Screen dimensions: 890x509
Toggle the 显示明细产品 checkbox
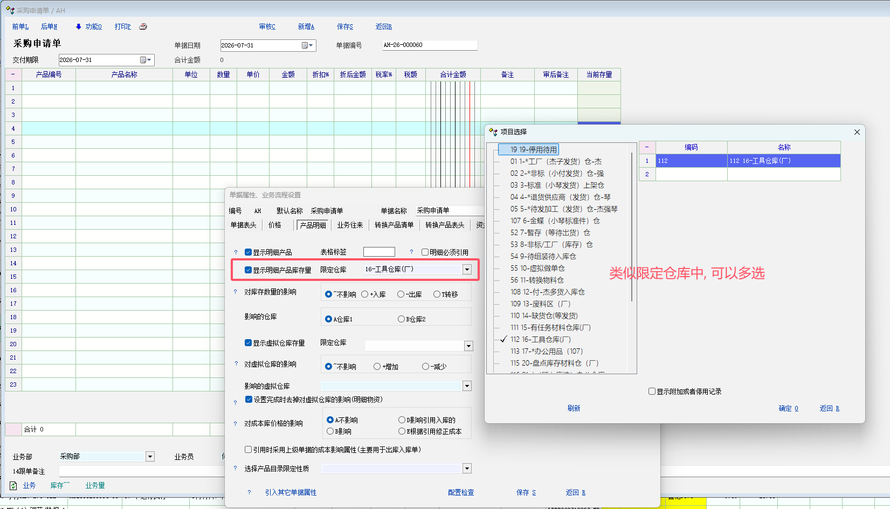click(x=249, y=252)
